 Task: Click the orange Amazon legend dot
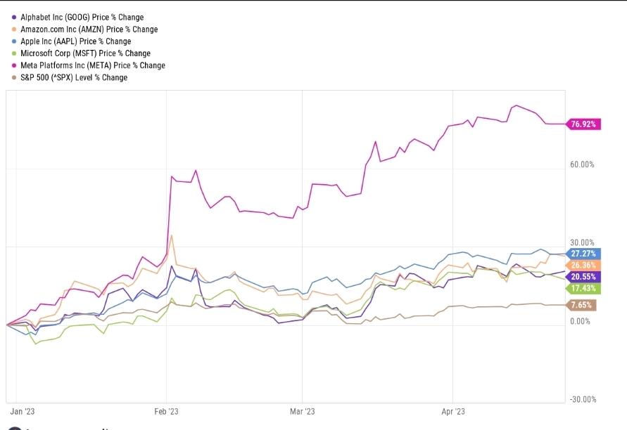coord(14,30)
